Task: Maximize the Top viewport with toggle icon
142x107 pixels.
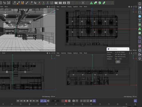Action: pyautogui.click(x=136, y=7)
